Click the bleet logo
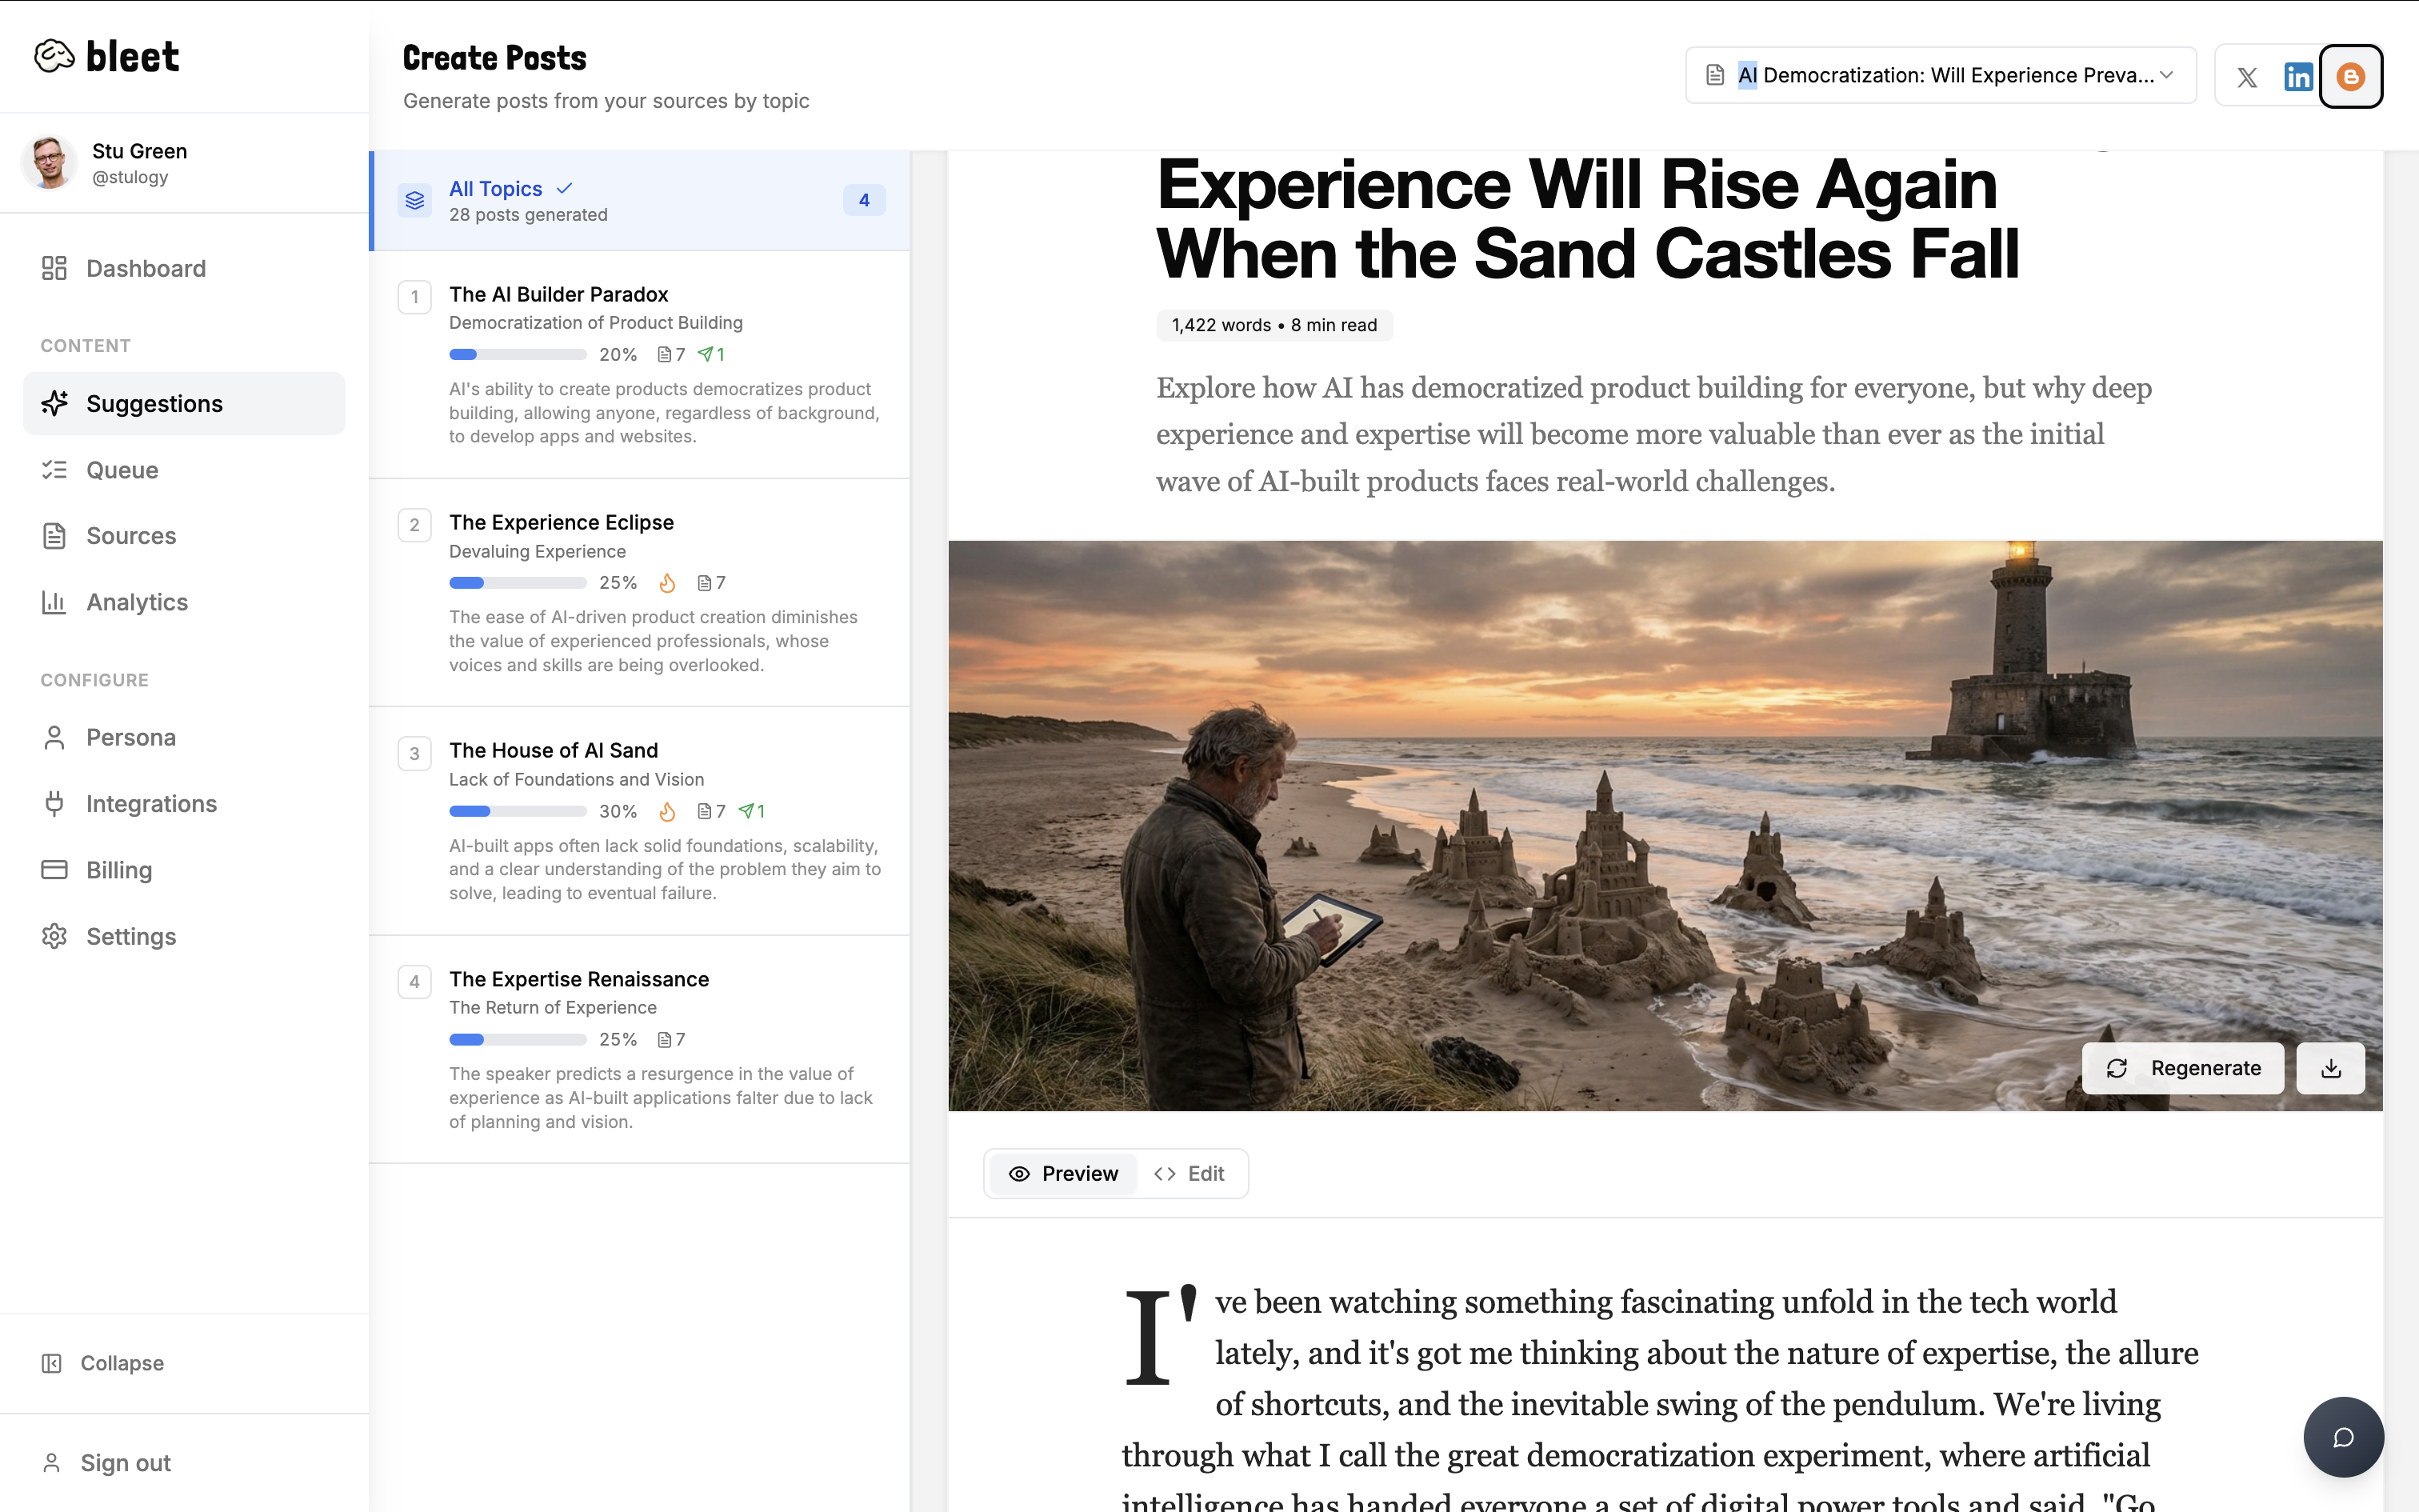This screenshot has width=2419, height=1512. pyautogui.click(x=107, y=56)
